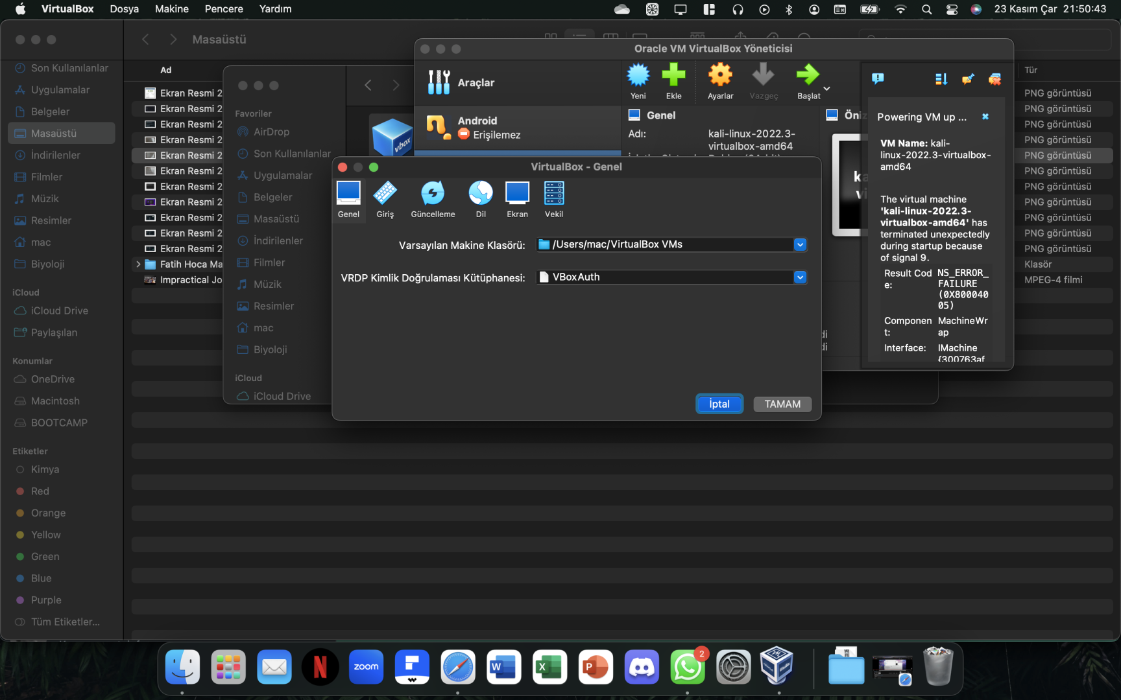Dismiss the Powering VM up notification
The width and height of the screenshot is (1121, 700).
coord(985,117)
